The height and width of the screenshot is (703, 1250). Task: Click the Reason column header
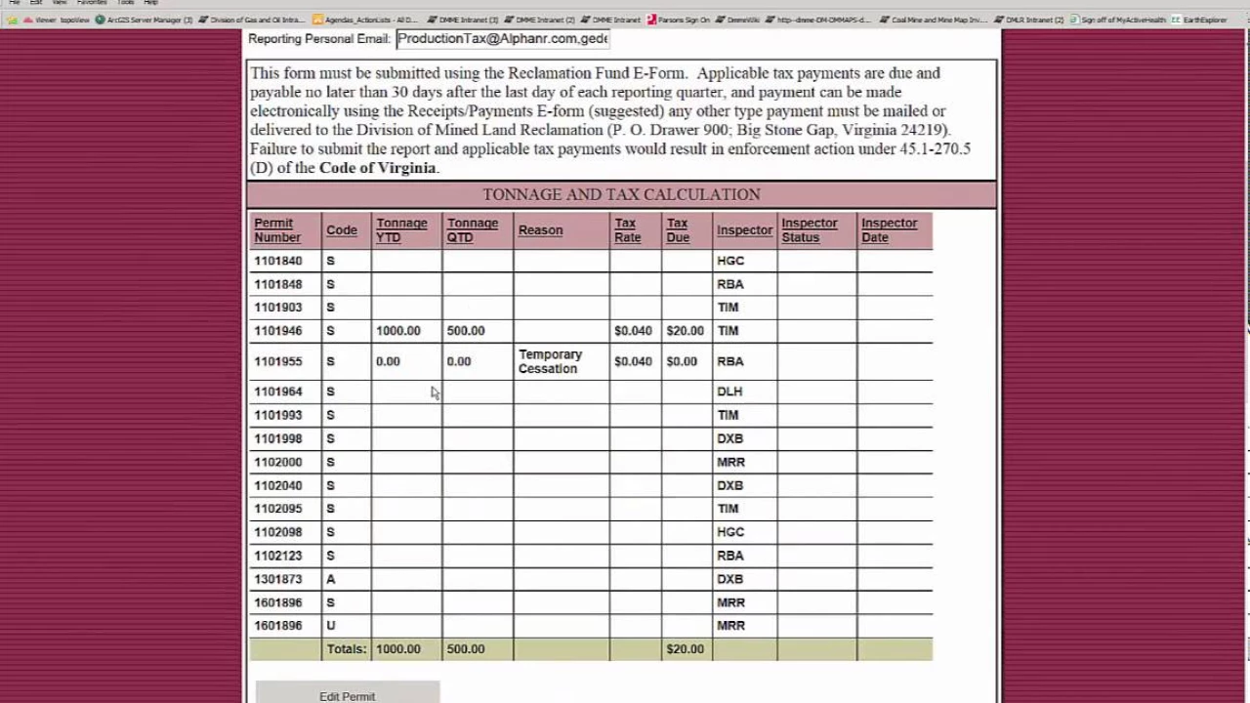(540, 230)
